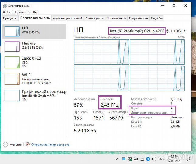Screen dimensions: 196x164
Task: Click the Виртуализация label
Action: (142, 117)
